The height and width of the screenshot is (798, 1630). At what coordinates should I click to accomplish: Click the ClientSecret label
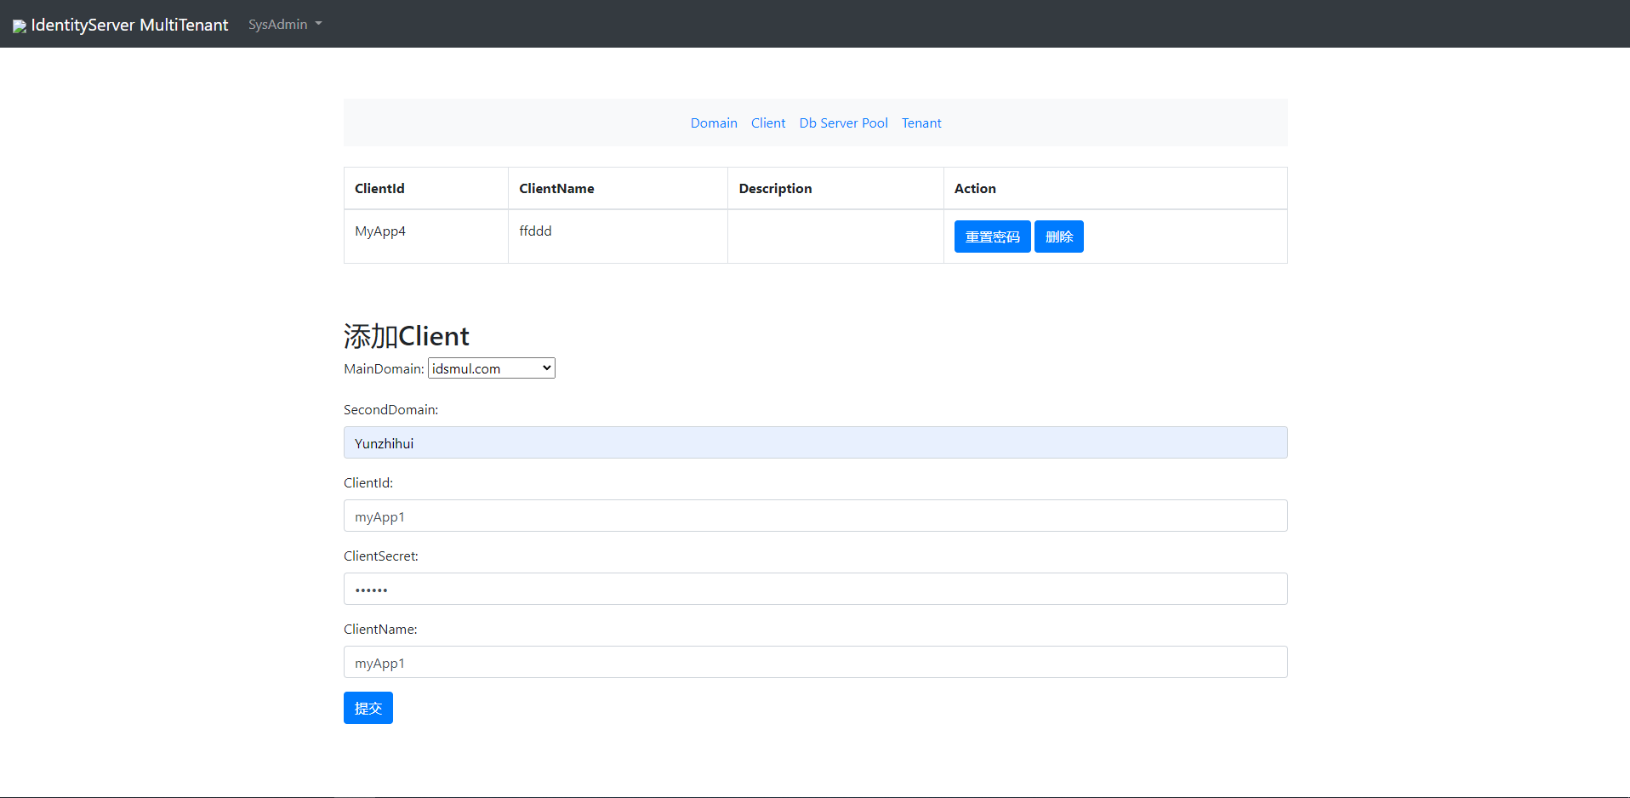[381, 556]
